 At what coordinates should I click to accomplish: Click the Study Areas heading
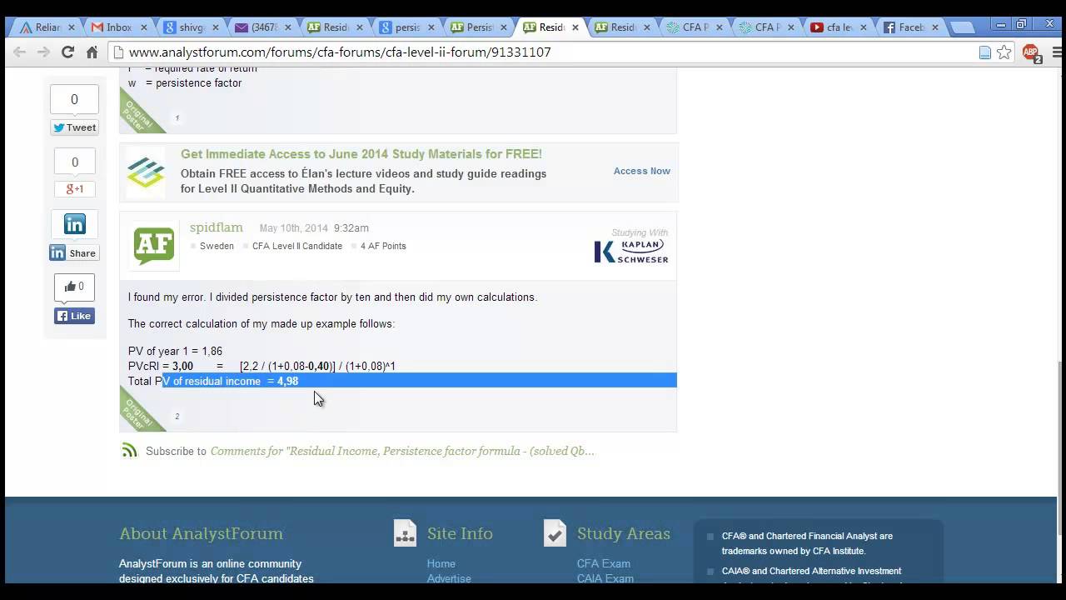coord(623,533)
